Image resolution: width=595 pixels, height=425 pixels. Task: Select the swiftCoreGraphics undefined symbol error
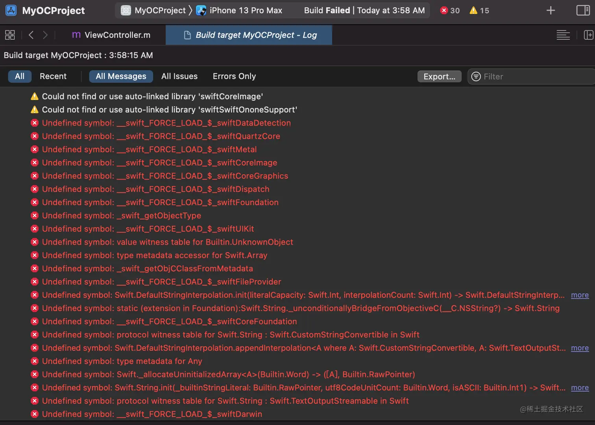pos(165,176)
